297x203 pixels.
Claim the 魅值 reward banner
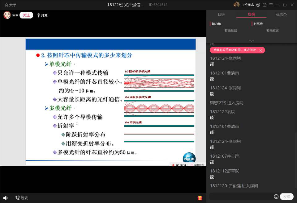pos(235,50)
